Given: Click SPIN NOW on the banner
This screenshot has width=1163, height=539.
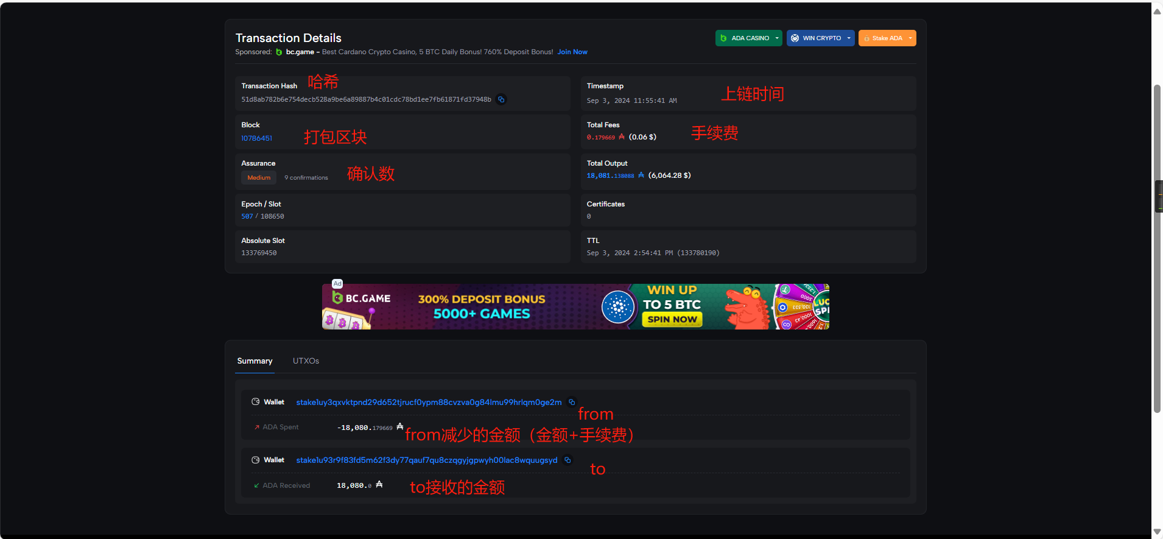Looking at the screenshot, I should click(x=672, y=319).
